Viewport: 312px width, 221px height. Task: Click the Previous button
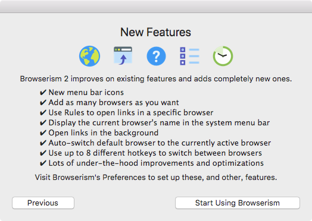43,203
